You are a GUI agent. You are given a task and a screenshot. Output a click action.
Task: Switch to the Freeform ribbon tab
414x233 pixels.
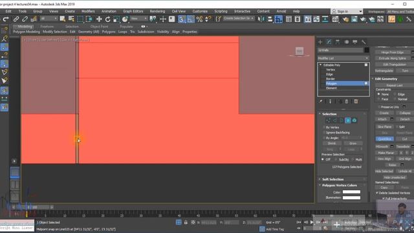point(47,27)
